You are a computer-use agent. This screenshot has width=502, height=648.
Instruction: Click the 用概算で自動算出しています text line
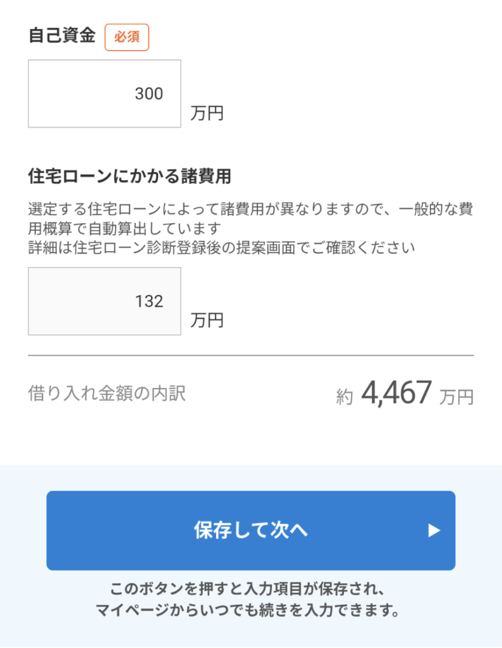pyautogui.click(x=125, y=228)
